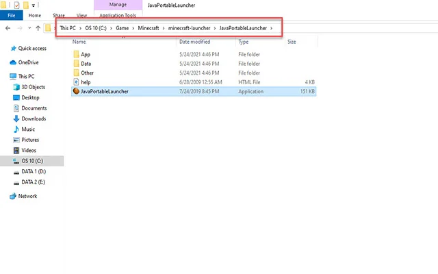Select the App folder icon
438x274 pixels.
pos(76,54)
